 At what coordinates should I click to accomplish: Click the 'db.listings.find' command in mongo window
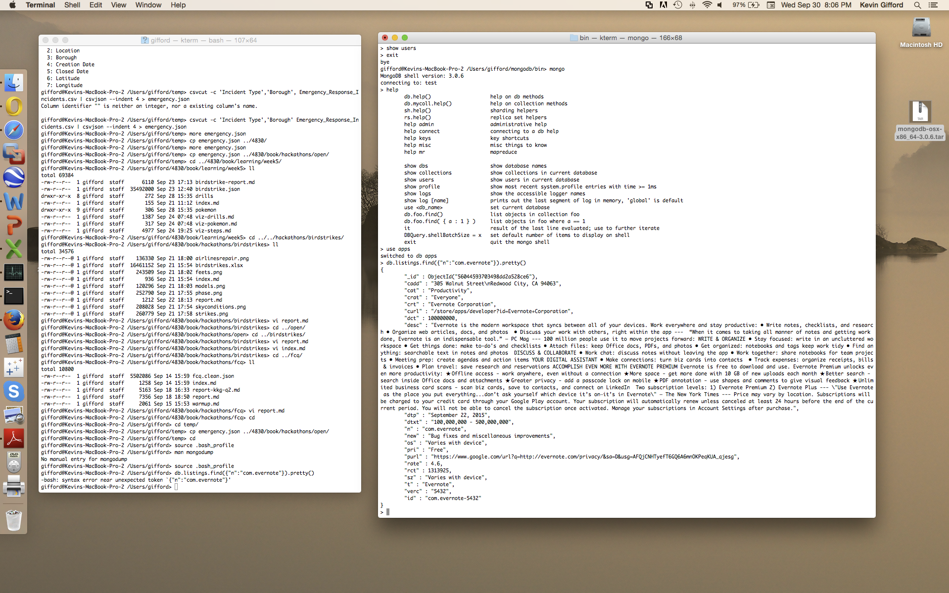(456, 263)
